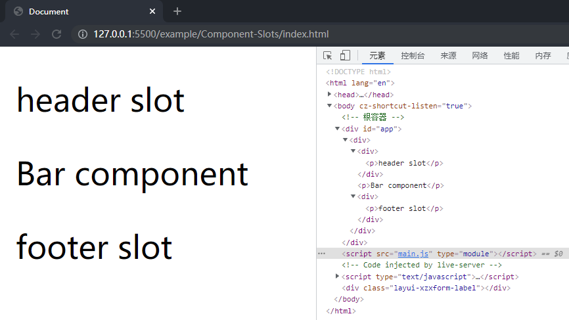
Task: Select the closing </body> tag line
Action: tap(349, 299)
